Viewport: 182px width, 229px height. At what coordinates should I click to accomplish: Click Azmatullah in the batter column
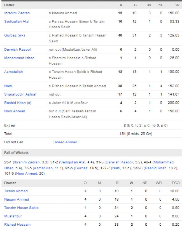13,72
